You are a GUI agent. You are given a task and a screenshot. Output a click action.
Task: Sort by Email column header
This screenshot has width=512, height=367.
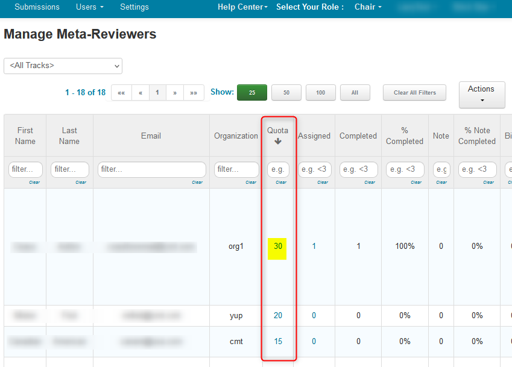coord(151,136)
